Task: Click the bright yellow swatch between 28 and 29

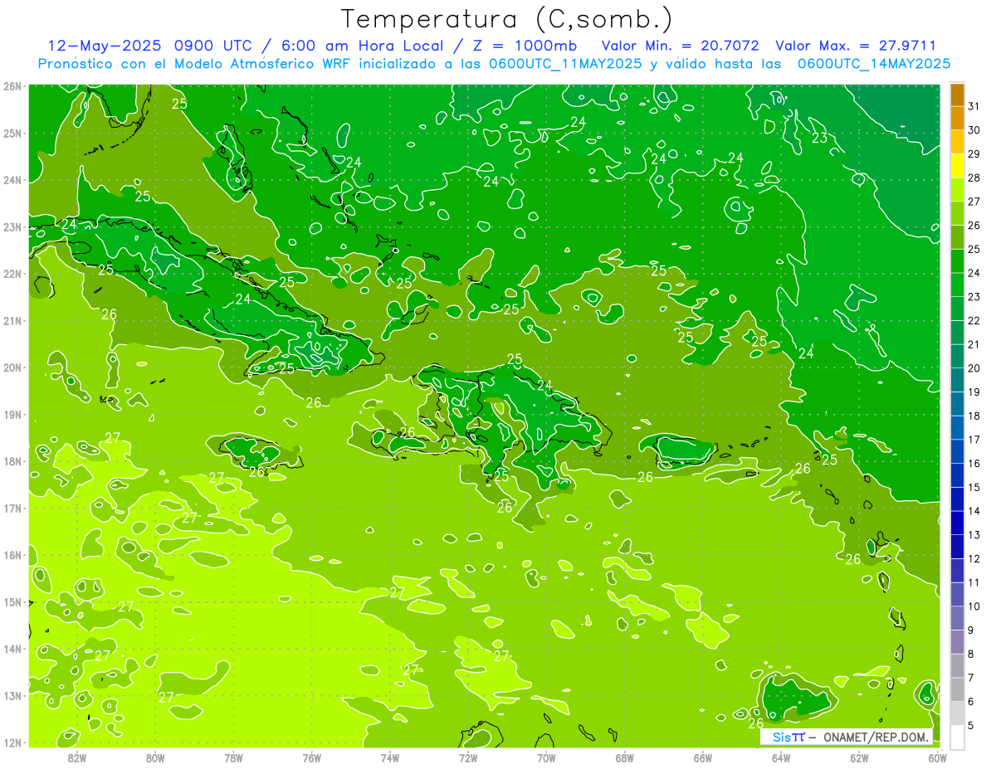Action: coord(957,165)
